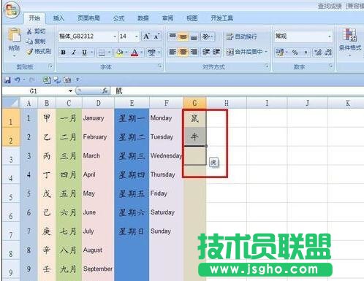Click the Paste (粘贴) clipboard icon
This screenshot has height=281, width=364.
(14, 36)
